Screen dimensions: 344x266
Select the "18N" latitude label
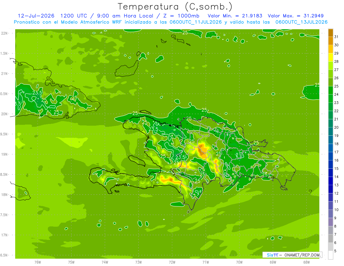pyautogui.click(x=5, y=195)
